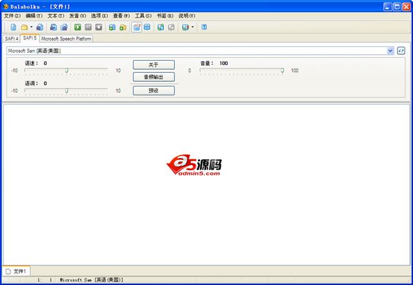This screenshot has width=413, height=285.
Task: Open the 工具 menu
Action: pos(143,15)
